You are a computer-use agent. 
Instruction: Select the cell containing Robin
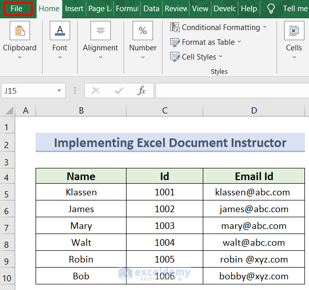[x=81, y=259]
